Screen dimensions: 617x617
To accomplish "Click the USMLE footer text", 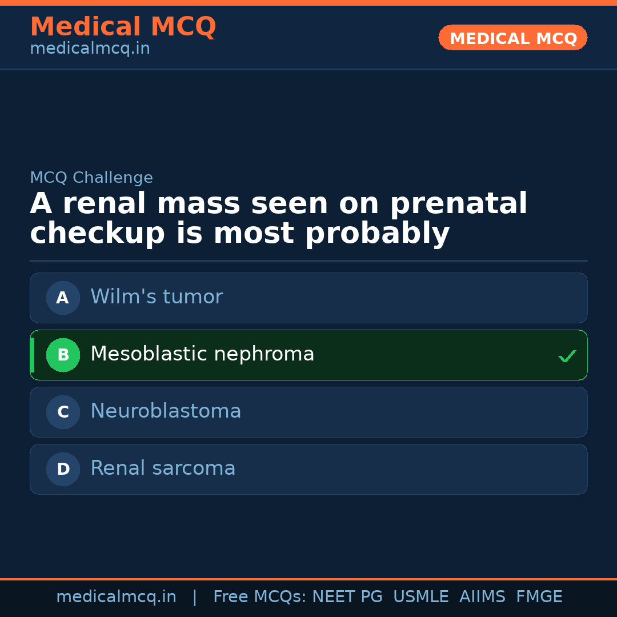I will [420, 597].
